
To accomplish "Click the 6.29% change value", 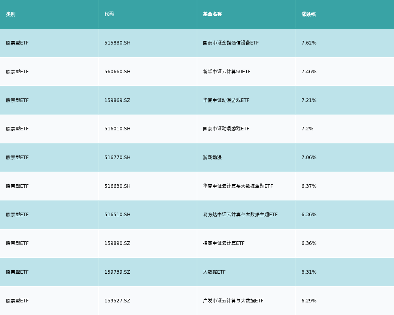I will [x=309, y=301].
